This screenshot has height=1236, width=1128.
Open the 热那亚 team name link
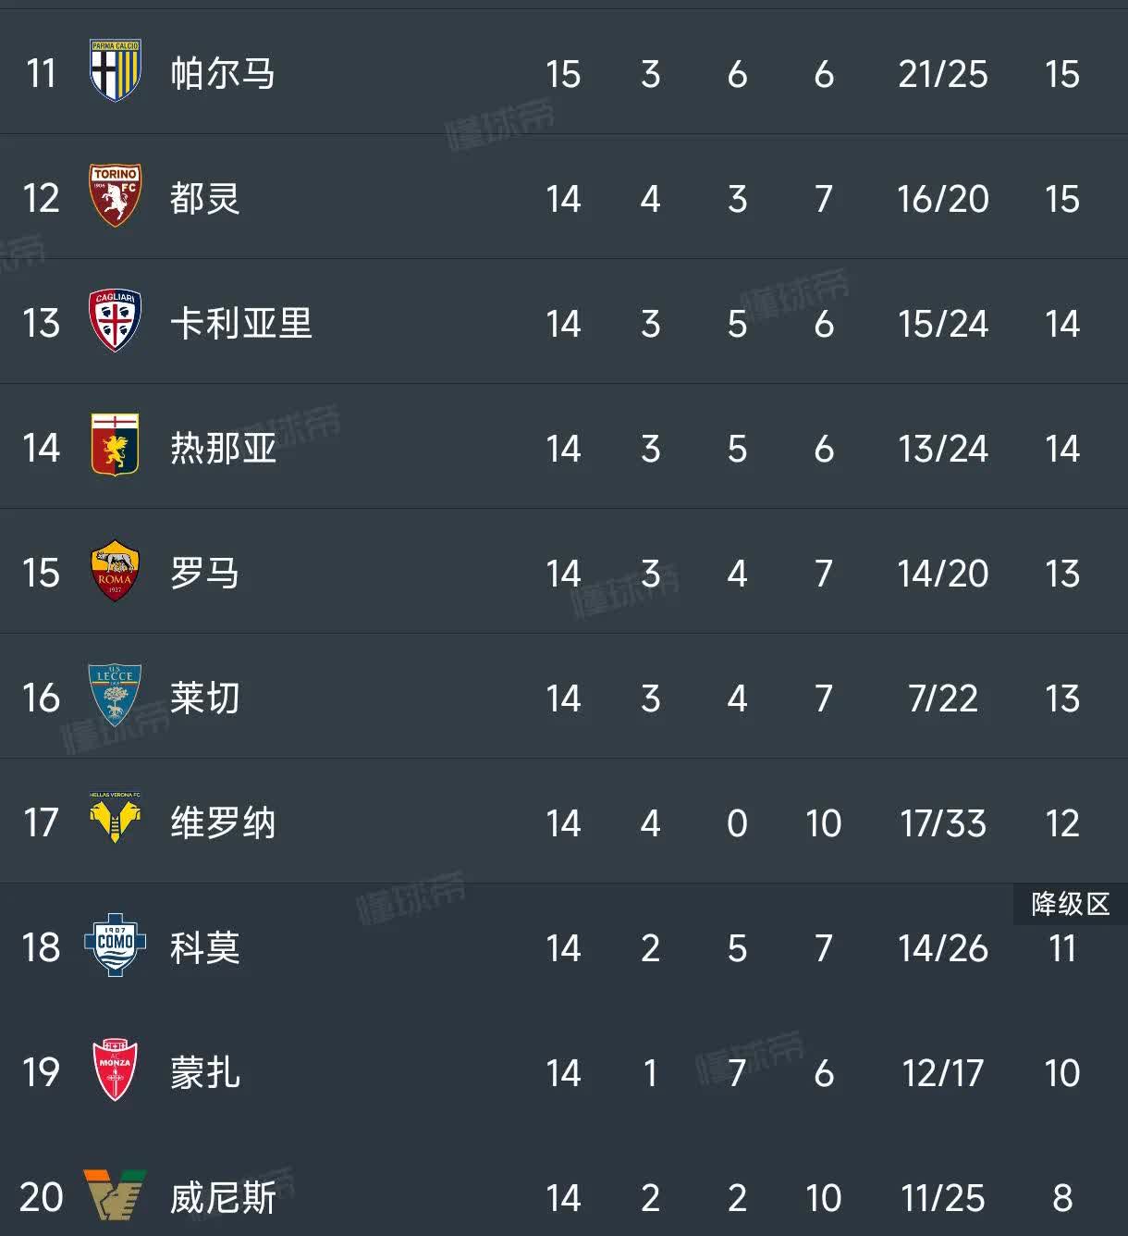(223, 449)
